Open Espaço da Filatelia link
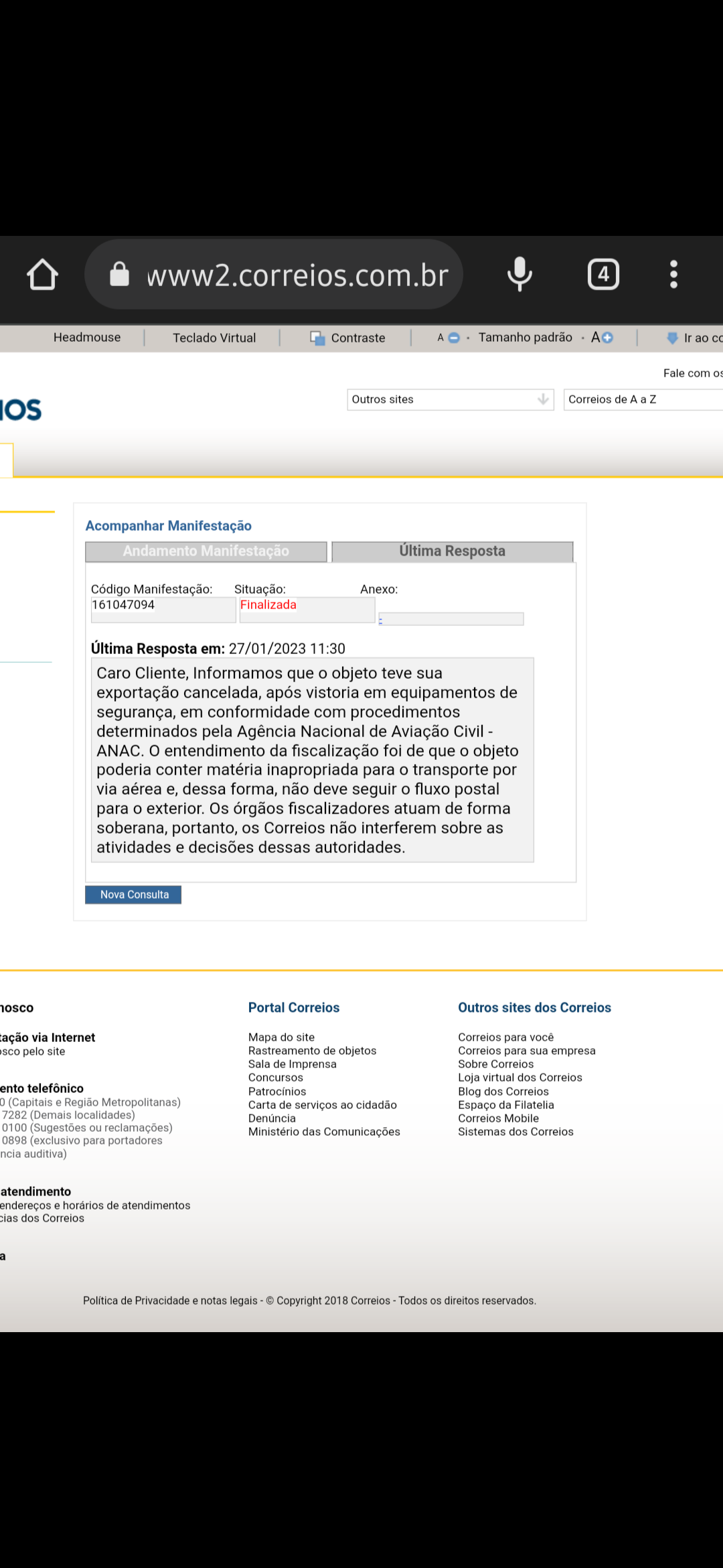The image size is (723, 1568). coord(506,1105)
